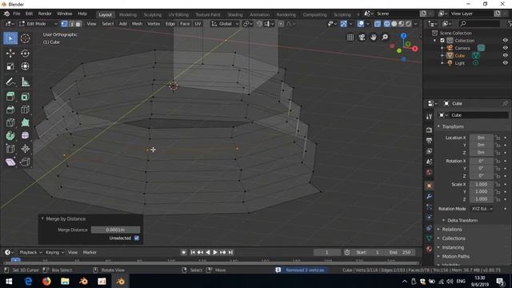Play the animation
The height and width of the screenshot is (288, 512).
coord(215,253)
